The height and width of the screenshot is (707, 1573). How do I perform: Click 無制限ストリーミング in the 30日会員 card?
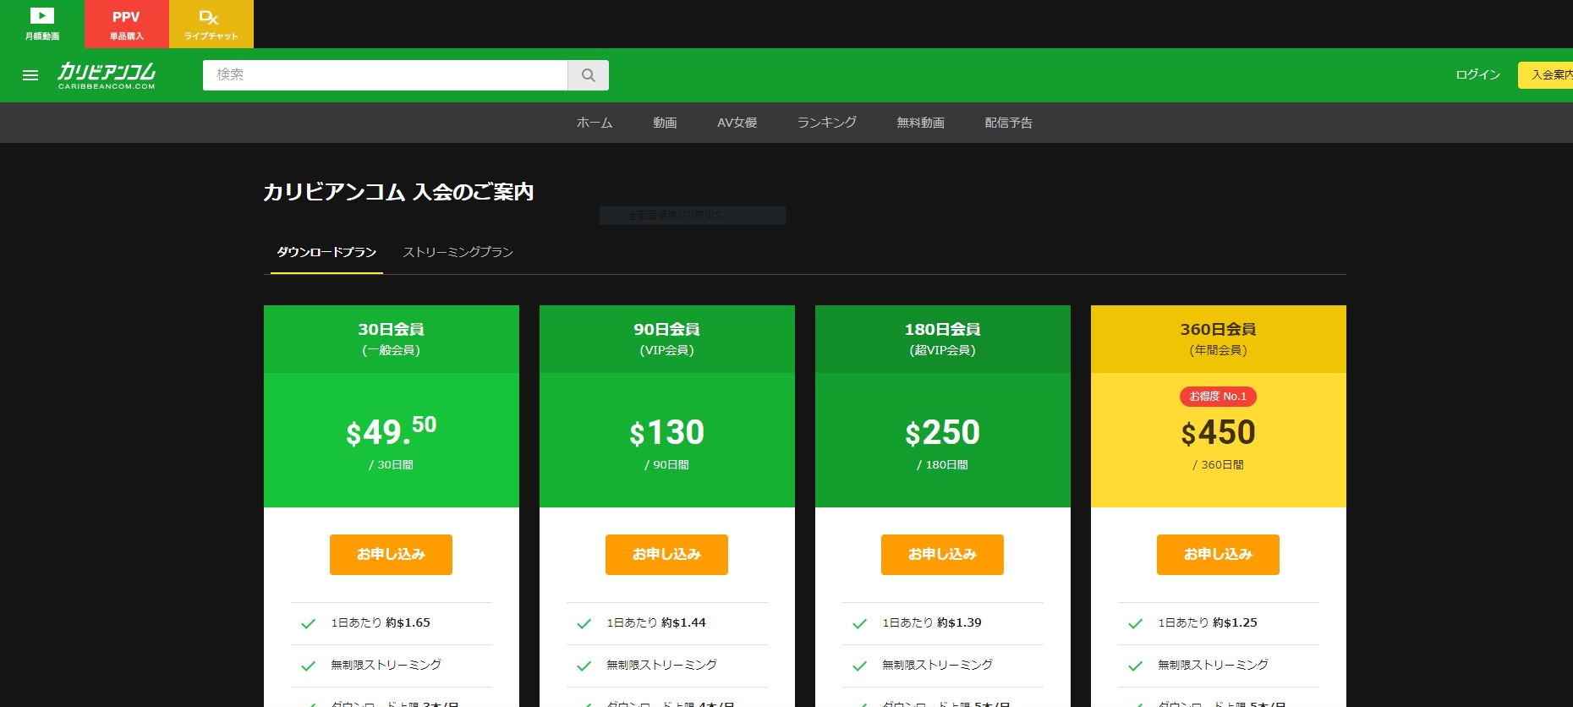pos(386,666)
